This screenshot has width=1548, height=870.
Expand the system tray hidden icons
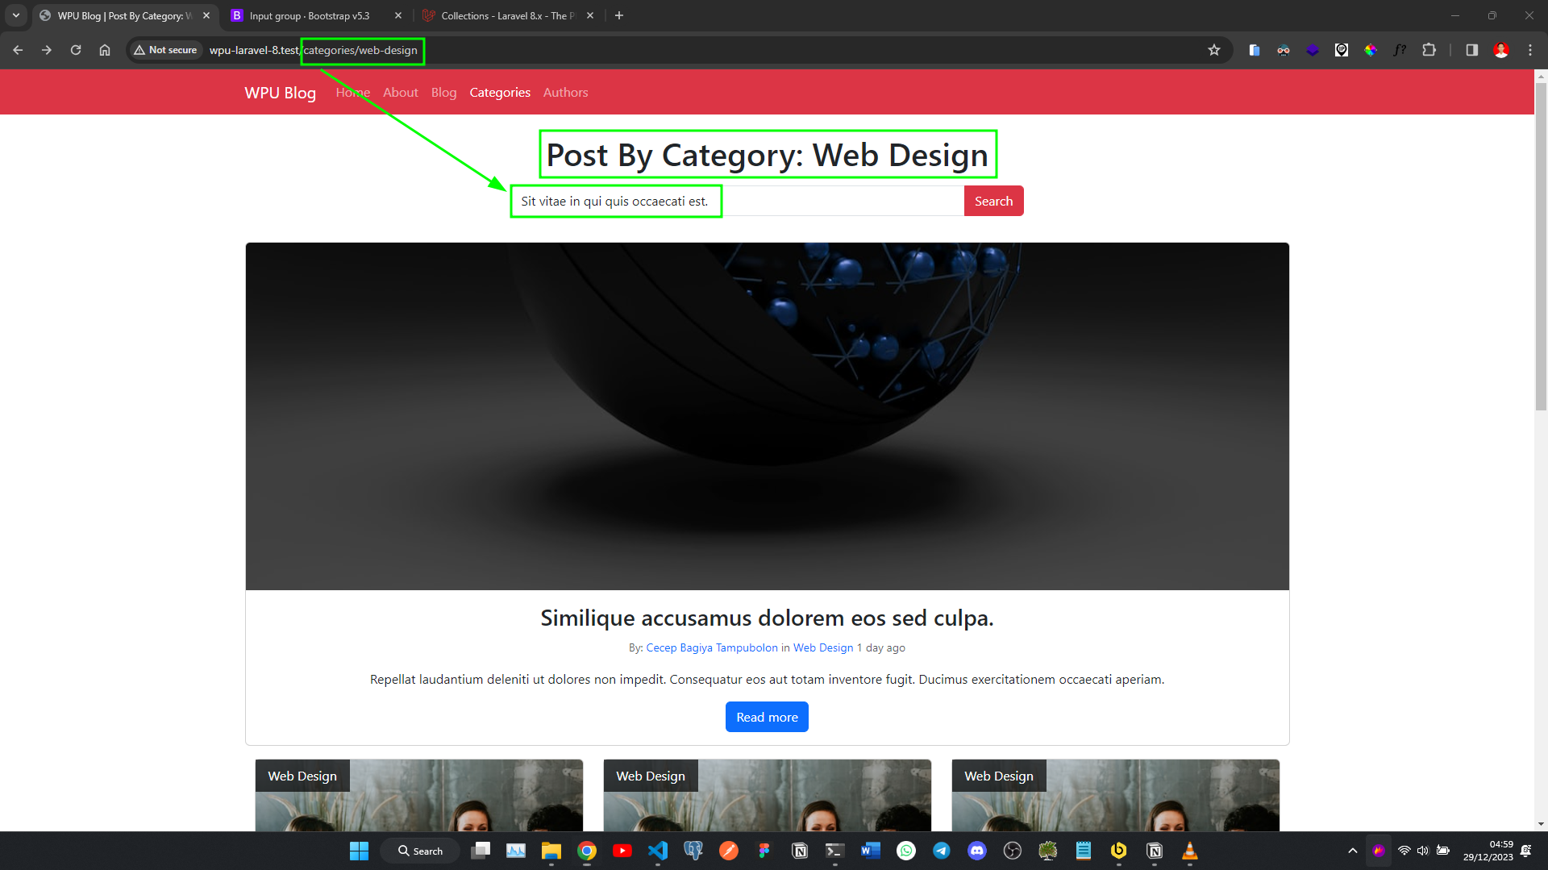(x=1353, y=851)
